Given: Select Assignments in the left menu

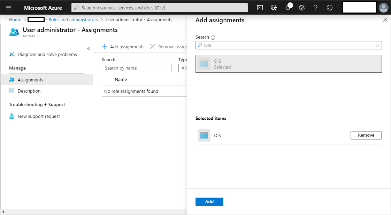Looking at the screenshot, I should coord(47,80).
